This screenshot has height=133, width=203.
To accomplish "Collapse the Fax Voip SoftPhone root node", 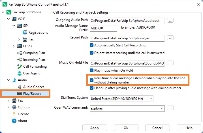I will (x=3, y=12).
